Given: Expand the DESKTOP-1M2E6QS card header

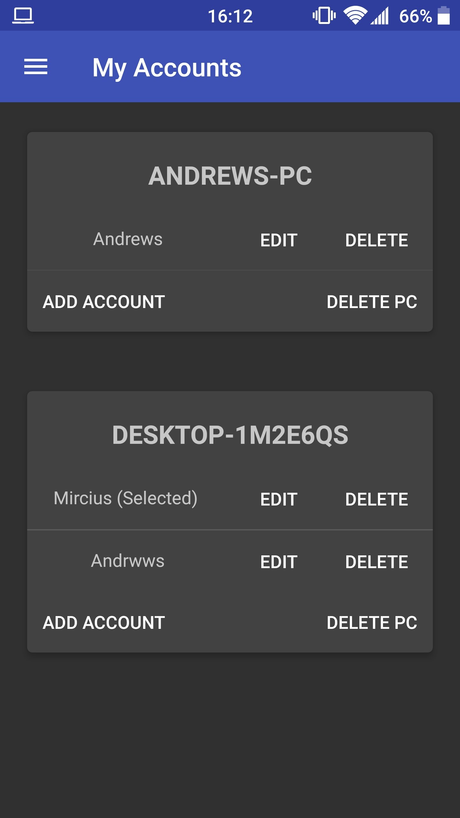Looking at the screenshot, I should (231, 434).
